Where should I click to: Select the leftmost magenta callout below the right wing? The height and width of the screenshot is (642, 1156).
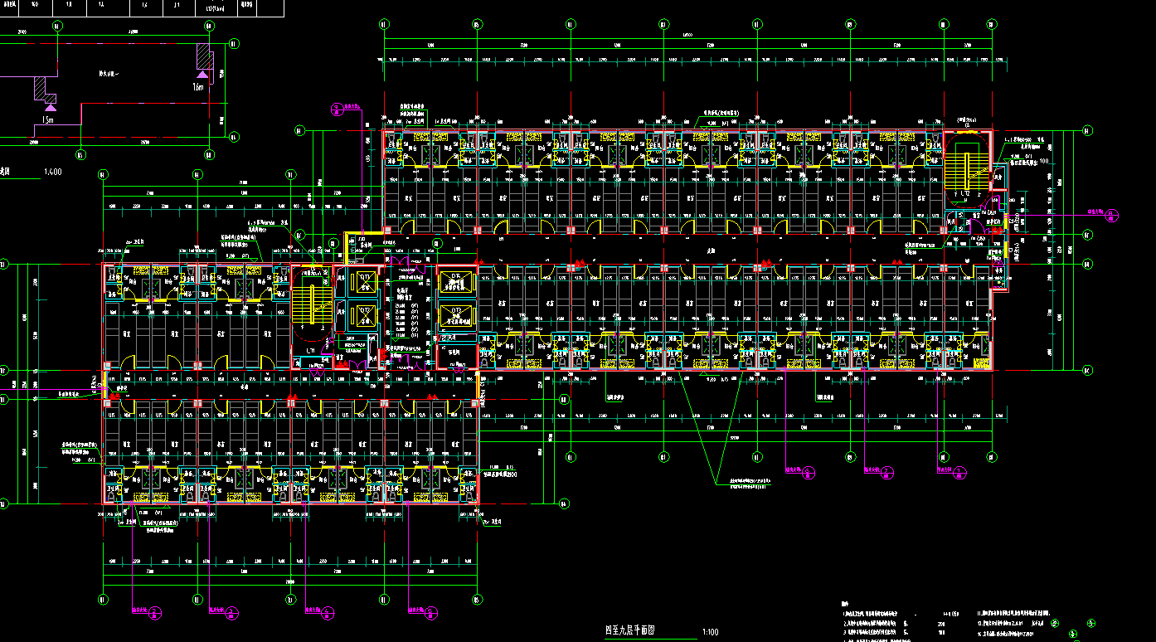pyautogui.click(x=809, y=472)
